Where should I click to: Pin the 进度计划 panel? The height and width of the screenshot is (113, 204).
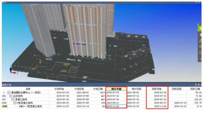(196, 85)
